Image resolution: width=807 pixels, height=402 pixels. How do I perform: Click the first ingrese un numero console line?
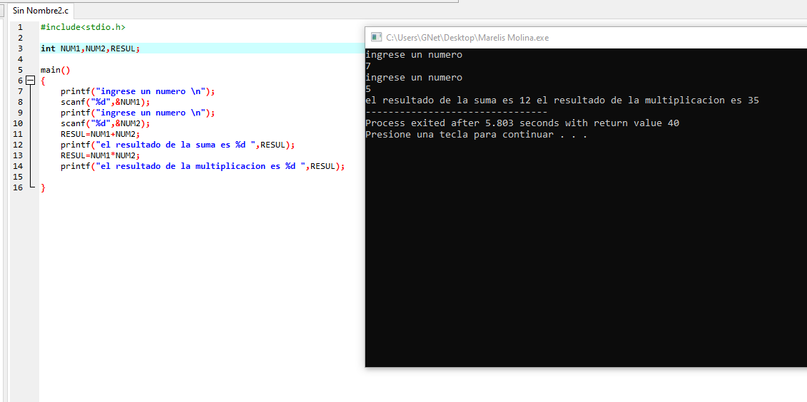tap(414, 55)
